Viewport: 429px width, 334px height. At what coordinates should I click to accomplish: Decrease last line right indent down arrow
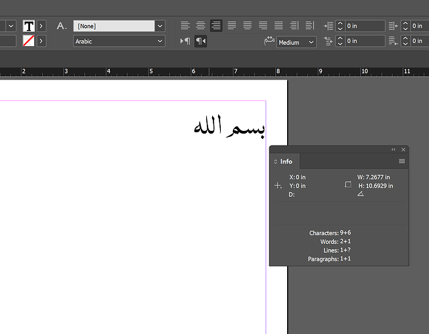coord(405,44)
